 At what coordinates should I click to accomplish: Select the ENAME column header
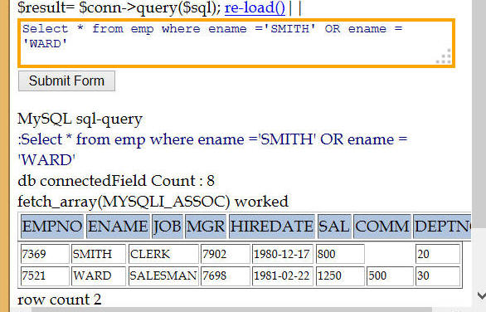click(x=118, y=227)
